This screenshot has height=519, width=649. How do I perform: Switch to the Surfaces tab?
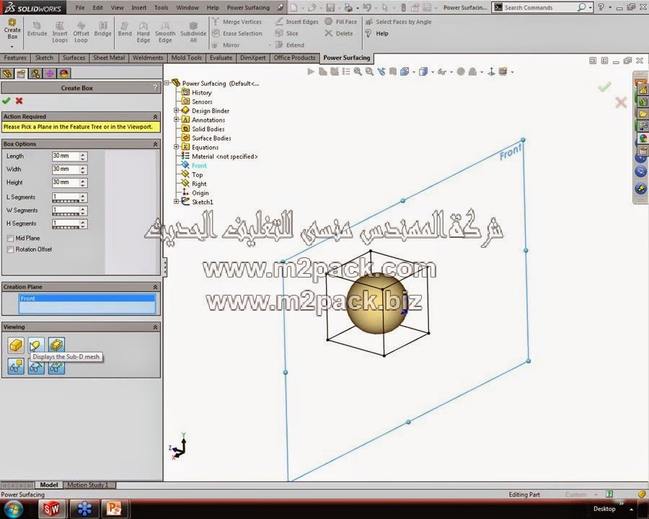point(74,58)
